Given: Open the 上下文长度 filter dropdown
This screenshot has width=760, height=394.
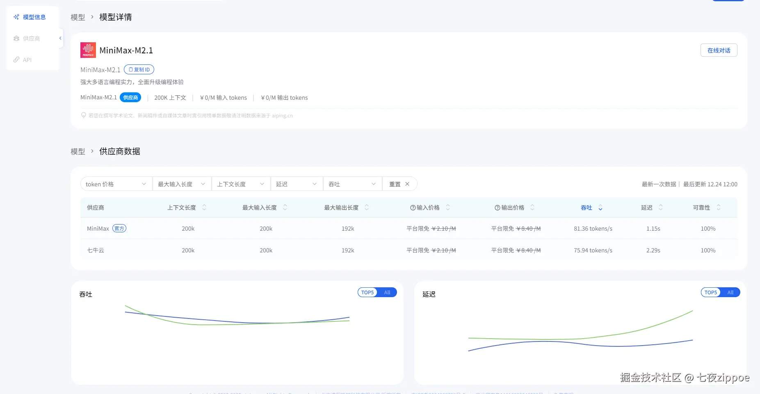Looking at the screenshot, I should 241,184.
